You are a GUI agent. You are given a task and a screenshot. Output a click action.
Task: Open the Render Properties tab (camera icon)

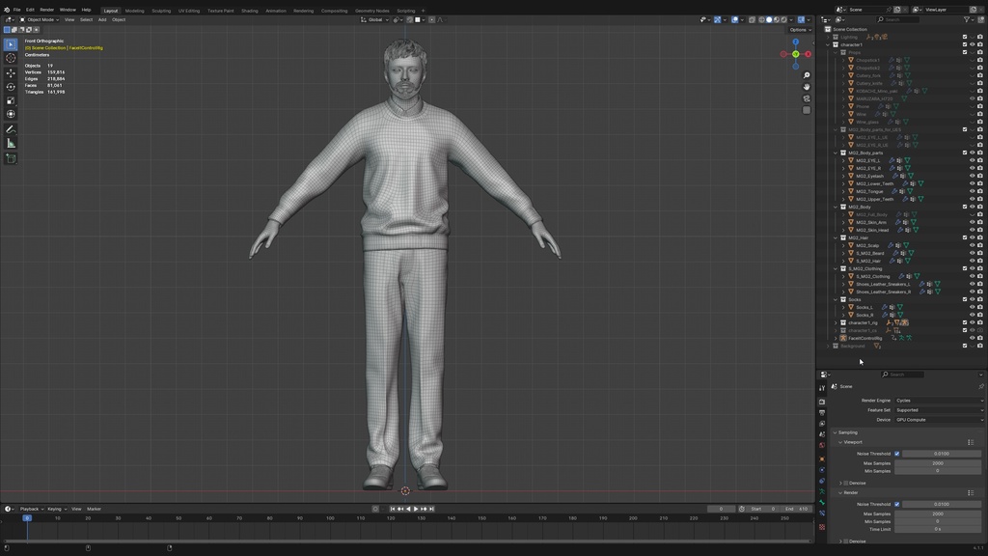click(x=822, y=400)
